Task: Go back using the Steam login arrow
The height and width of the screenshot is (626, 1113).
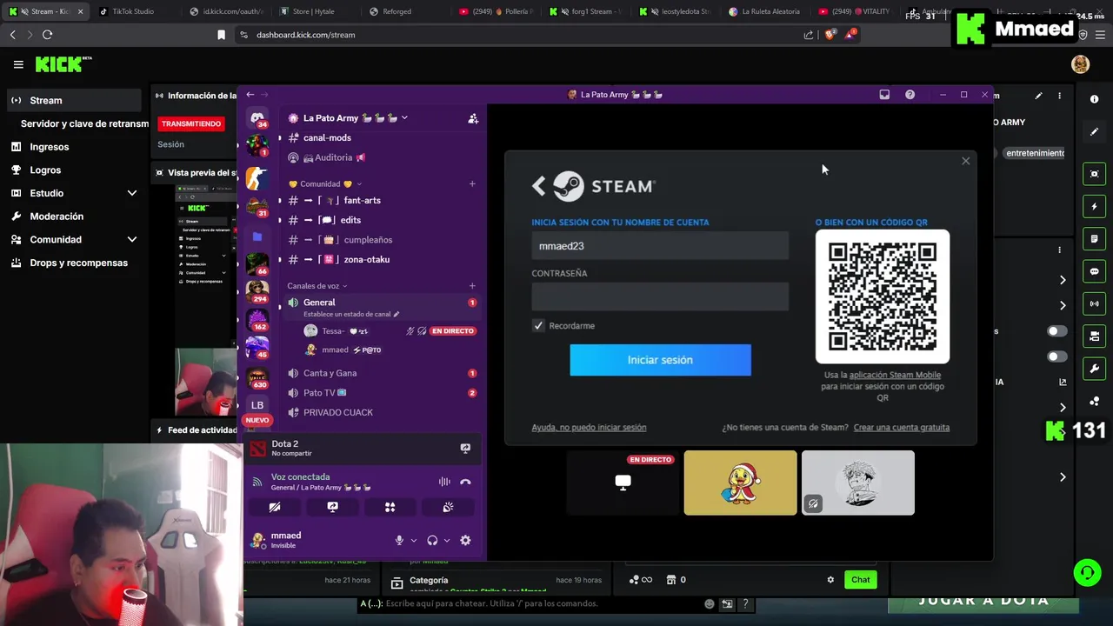Action: (539, 185)
